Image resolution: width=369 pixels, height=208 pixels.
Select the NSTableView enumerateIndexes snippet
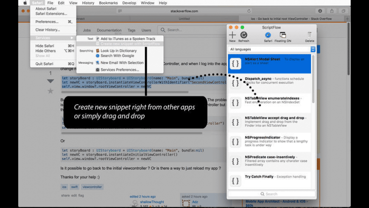[269, 103]
